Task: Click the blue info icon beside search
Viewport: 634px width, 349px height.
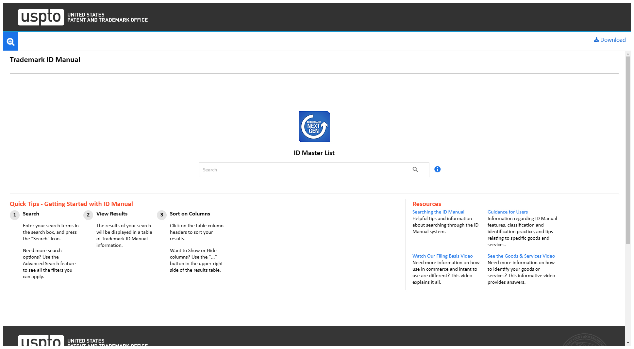Action: coord(437,169)
